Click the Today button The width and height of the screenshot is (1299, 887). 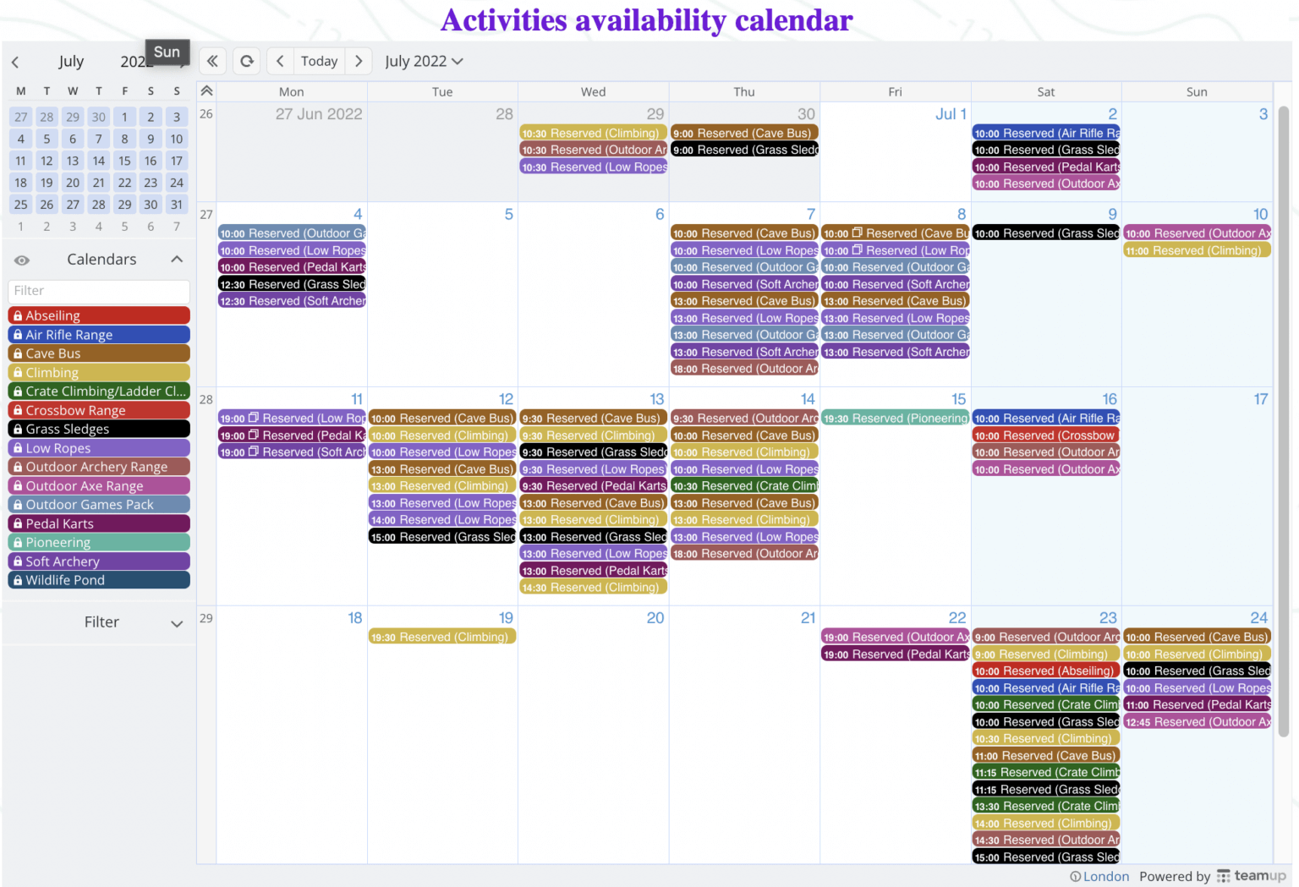(319, 61)
